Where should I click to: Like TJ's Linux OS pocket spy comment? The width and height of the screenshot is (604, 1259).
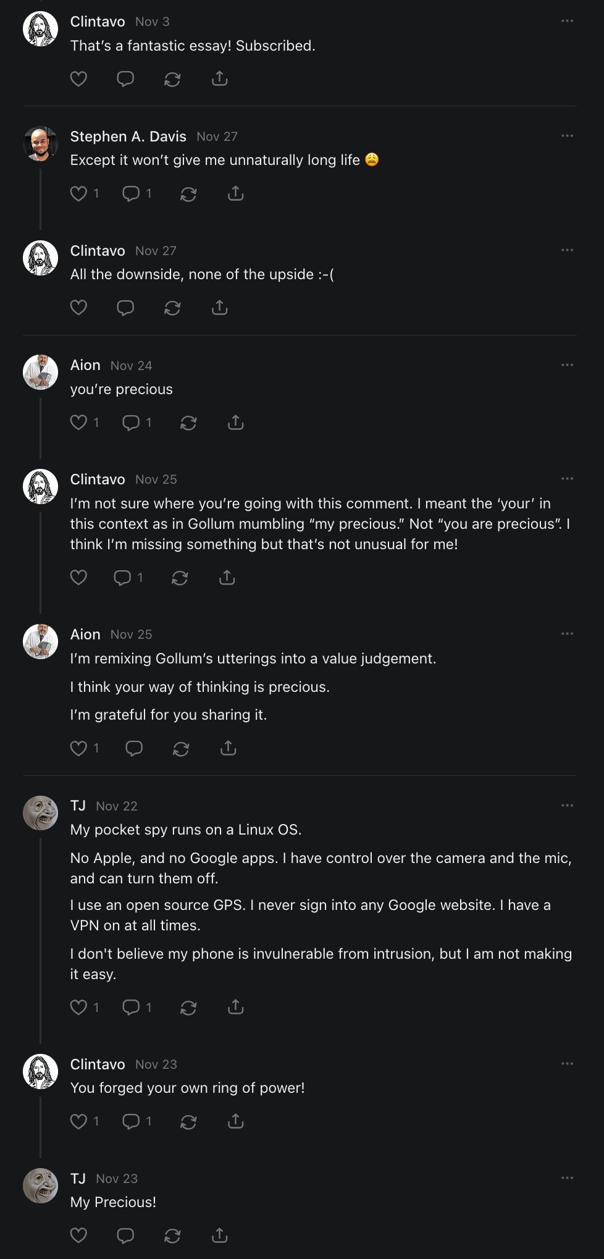78,1008
